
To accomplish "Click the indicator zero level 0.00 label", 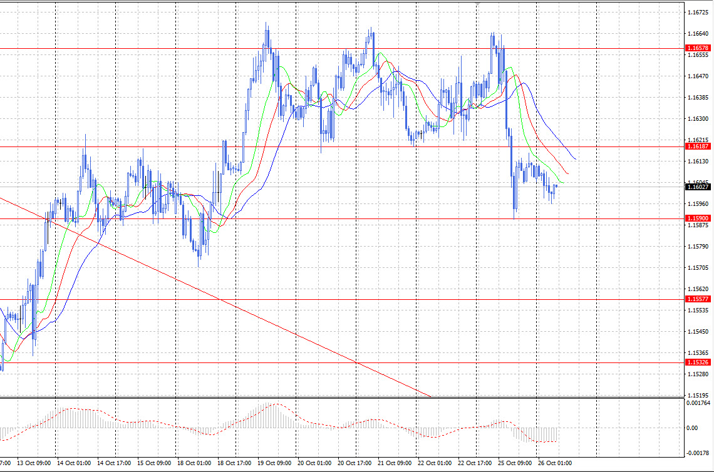I will (692, 428).
